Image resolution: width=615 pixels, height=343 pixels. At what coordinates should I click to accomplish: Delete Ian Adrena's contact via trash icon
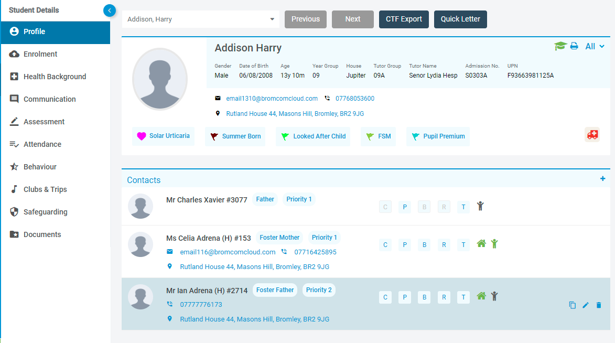pyautogui.click(x=598, y=305)
